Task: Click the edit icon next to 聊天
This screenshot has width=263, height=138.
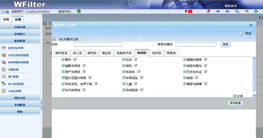Action: 75,59
